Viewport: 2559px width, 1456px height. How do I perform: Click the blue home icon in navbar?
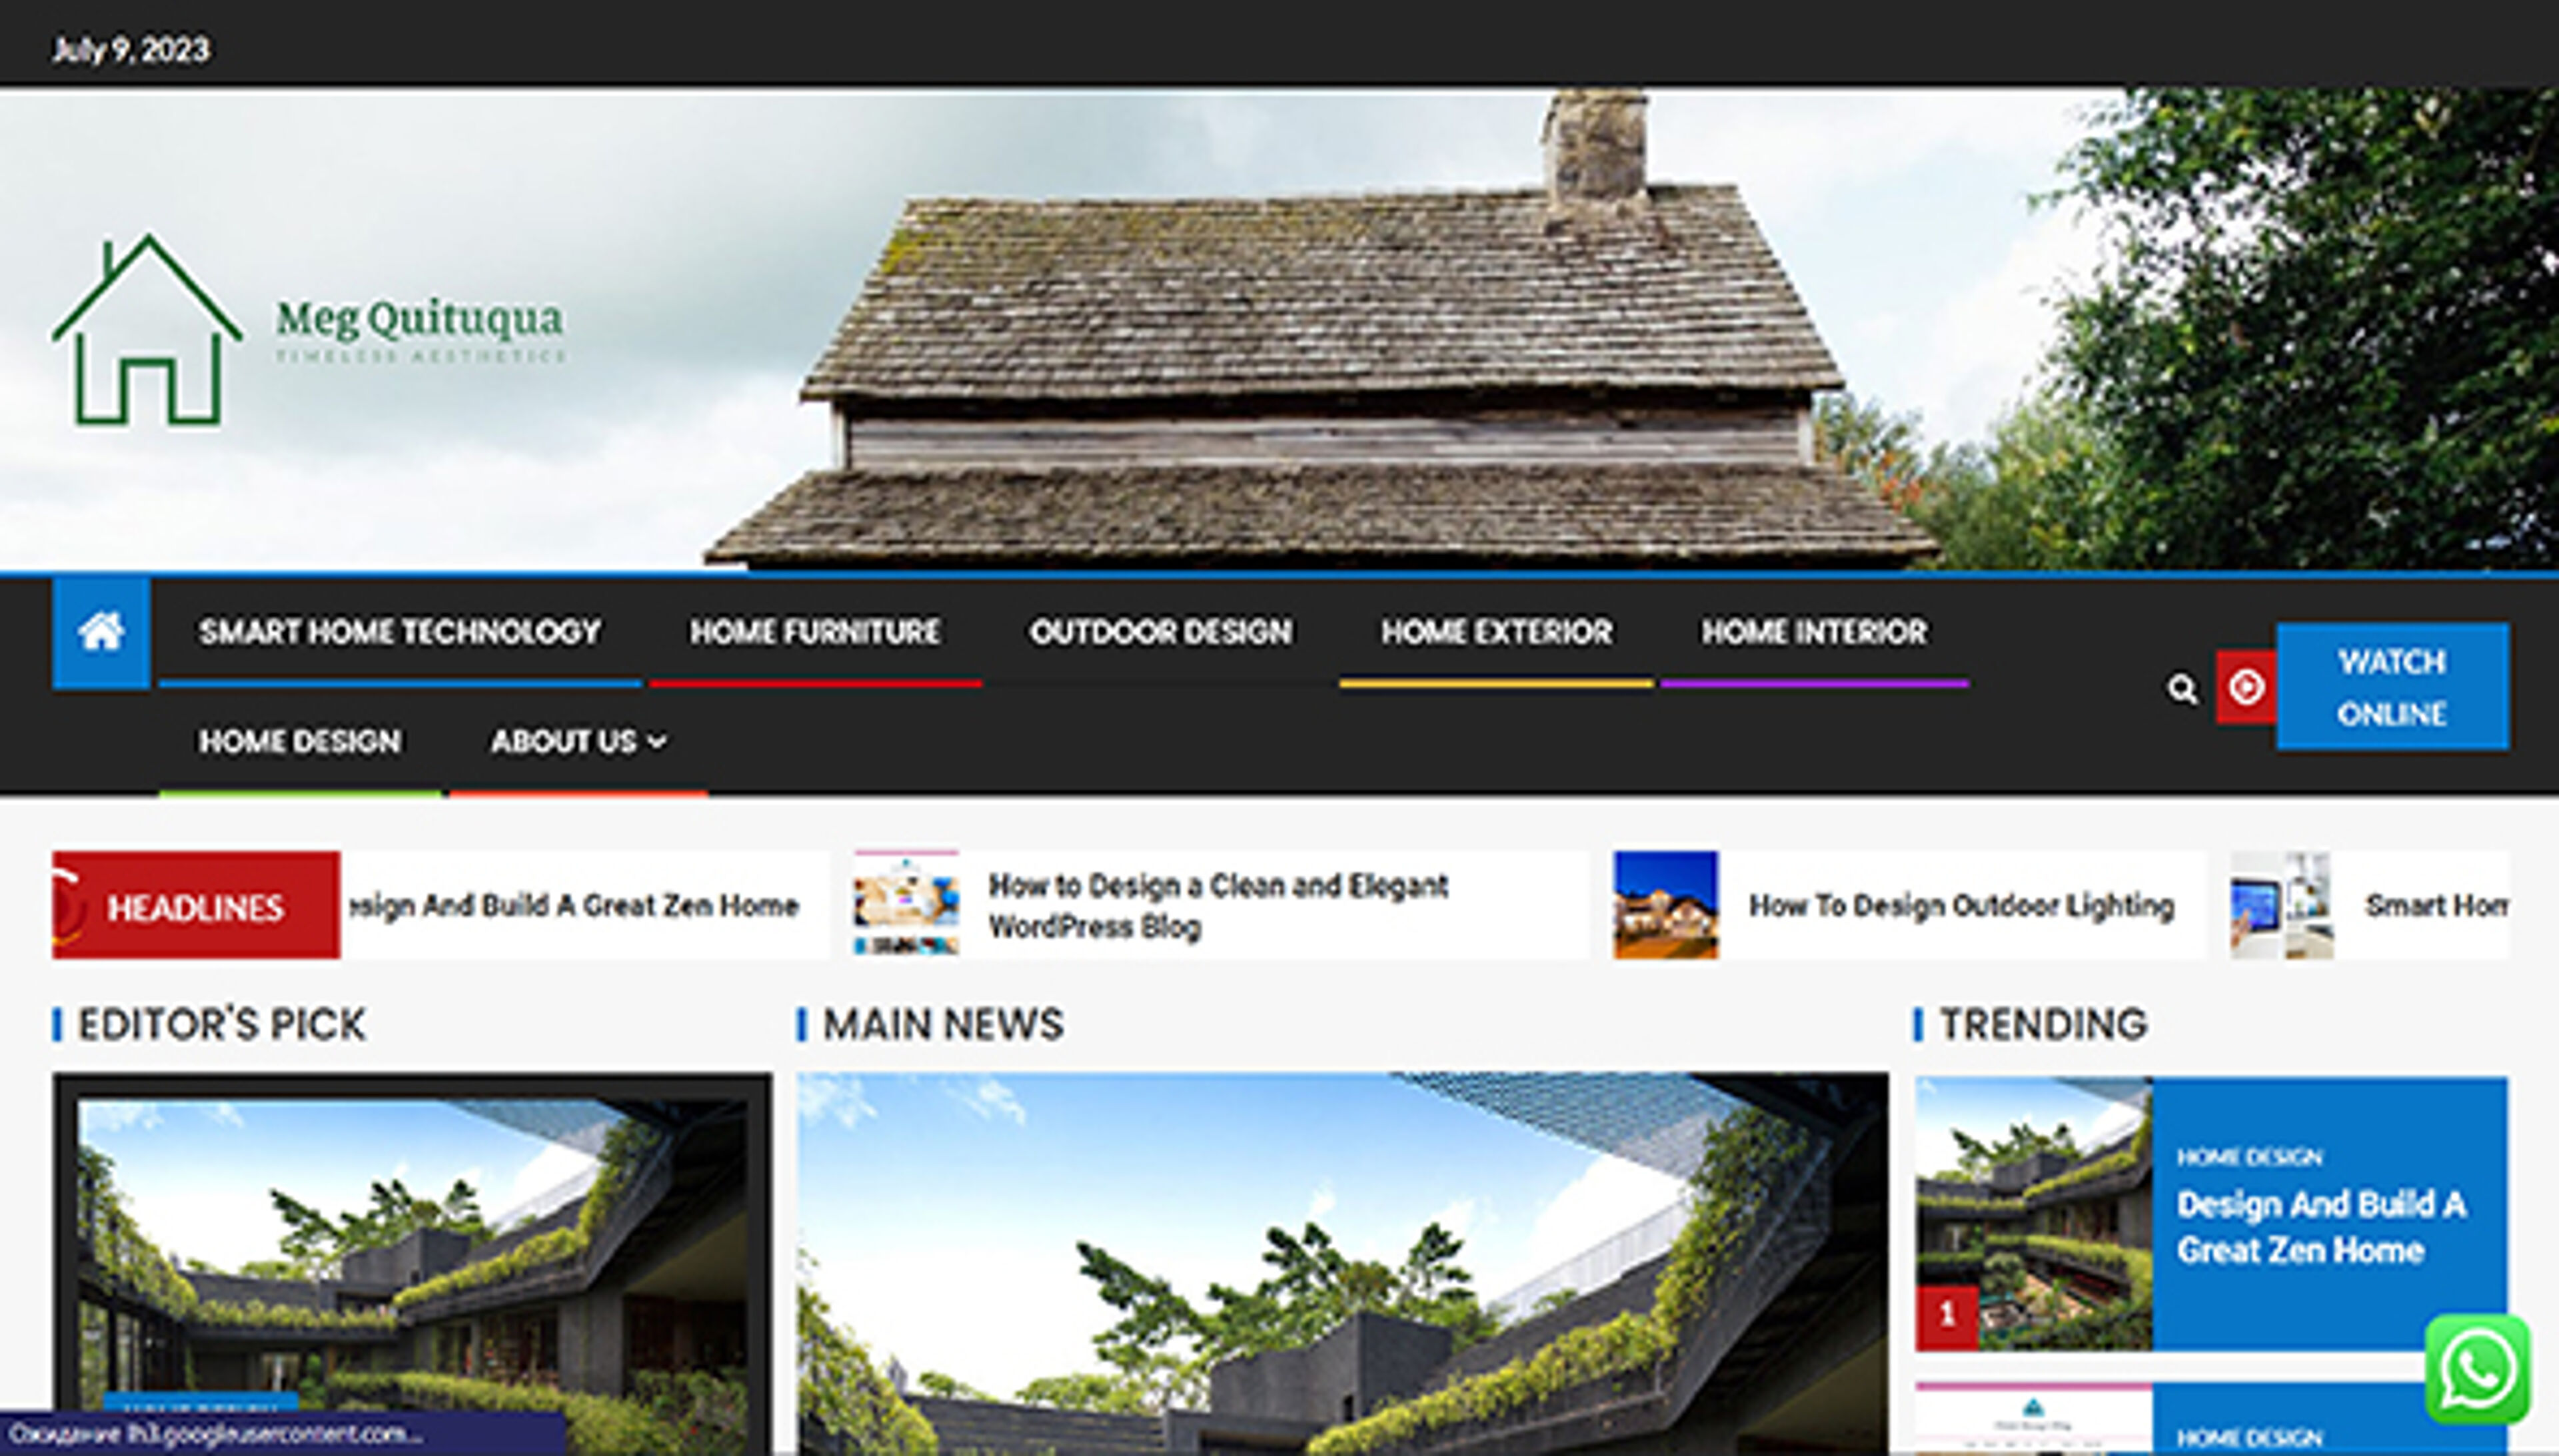[101, 632]
